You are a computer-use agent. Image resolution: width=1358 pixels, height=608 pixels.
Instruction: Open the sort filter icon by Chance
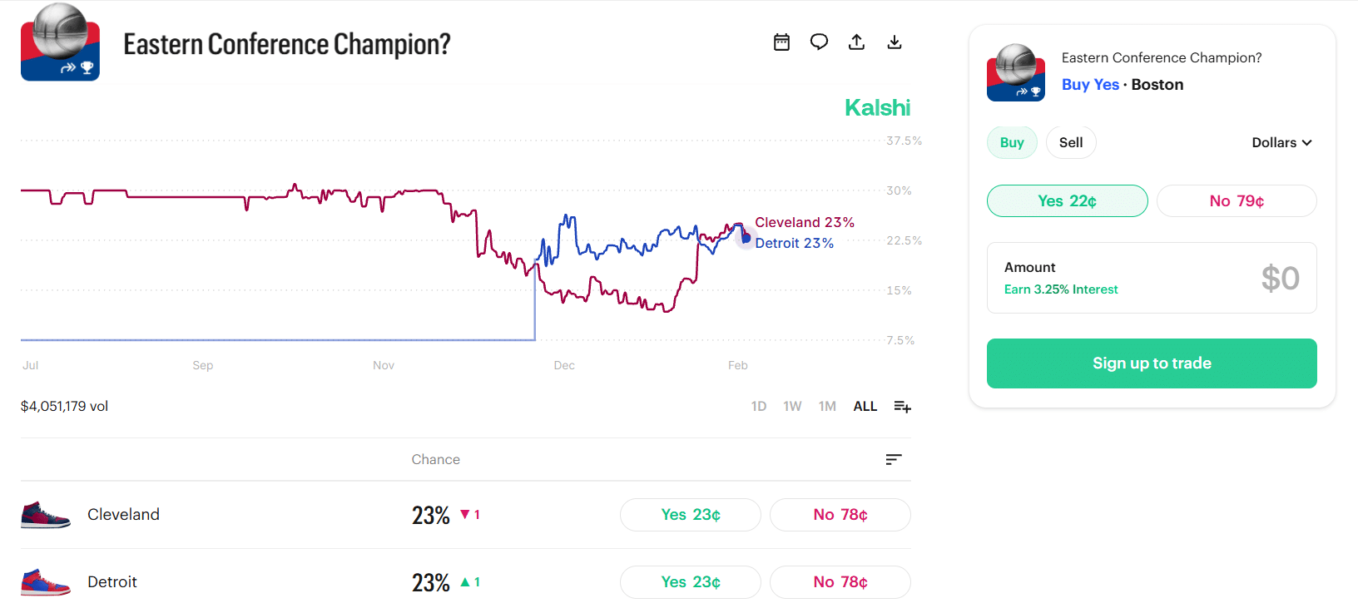[894, 460]
